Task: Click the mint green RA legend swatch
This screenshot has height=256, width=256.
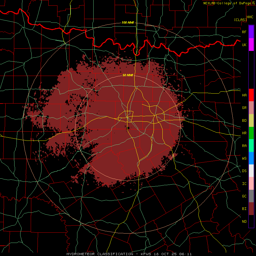Action: click(251, 146)
